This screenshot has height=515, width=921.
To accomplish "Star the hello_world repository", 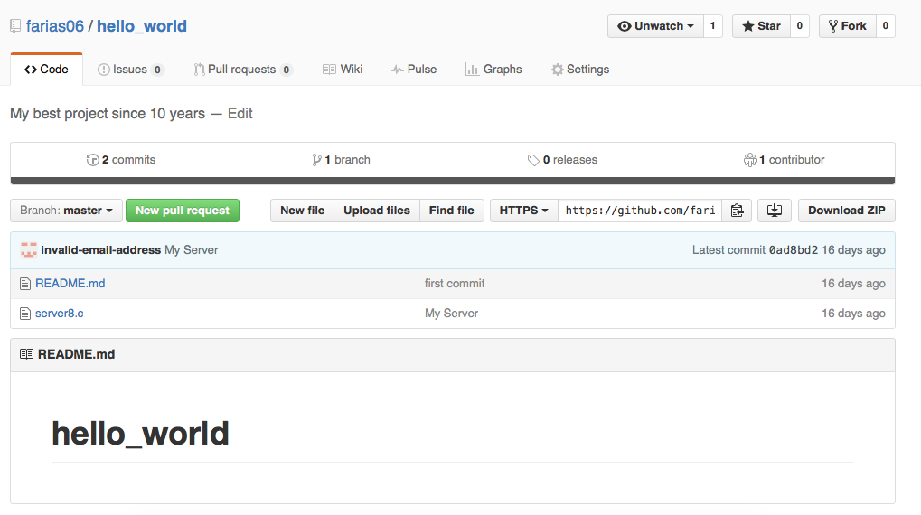I will point(761,26).
